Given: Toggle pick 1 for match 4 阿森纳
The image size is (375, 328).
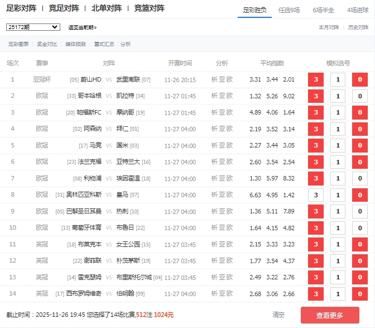Looking at the screenshot, I should [x=338, y=129].
